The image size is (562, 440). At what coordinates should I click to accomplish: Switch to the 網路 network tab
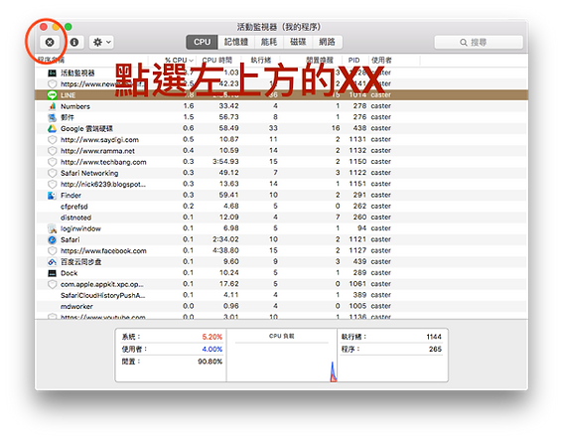point(328,42)
